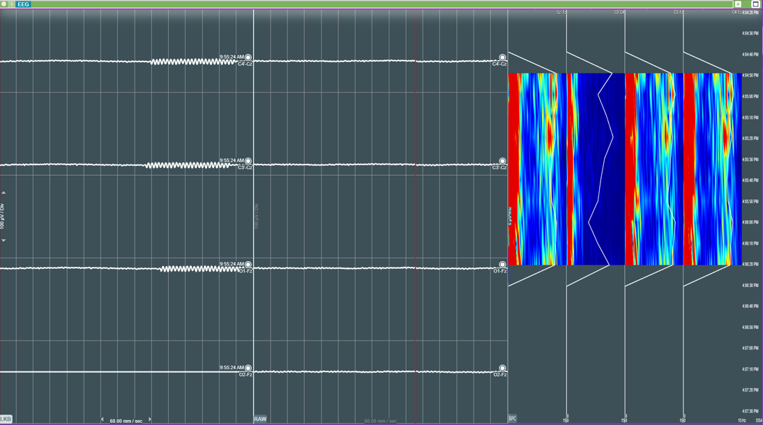Screen dimensions: 763x425
Task: Select the C4'-Cz marker circle in LKB pane
Action: pos(248,57)
